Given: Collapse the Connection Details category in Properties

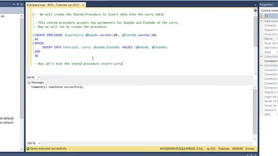Looking at the screenshot, I should 261,65.
